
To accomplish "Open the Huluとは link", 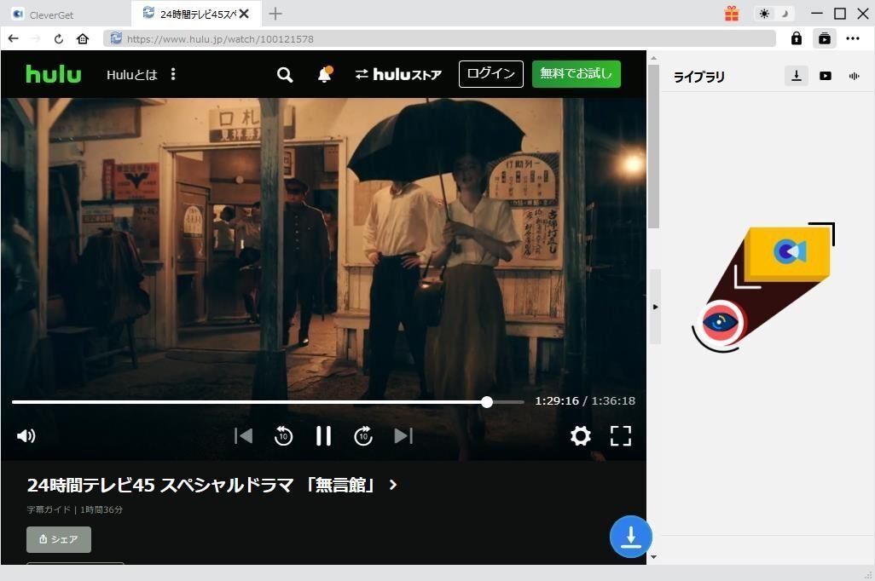I will point(131,75).
